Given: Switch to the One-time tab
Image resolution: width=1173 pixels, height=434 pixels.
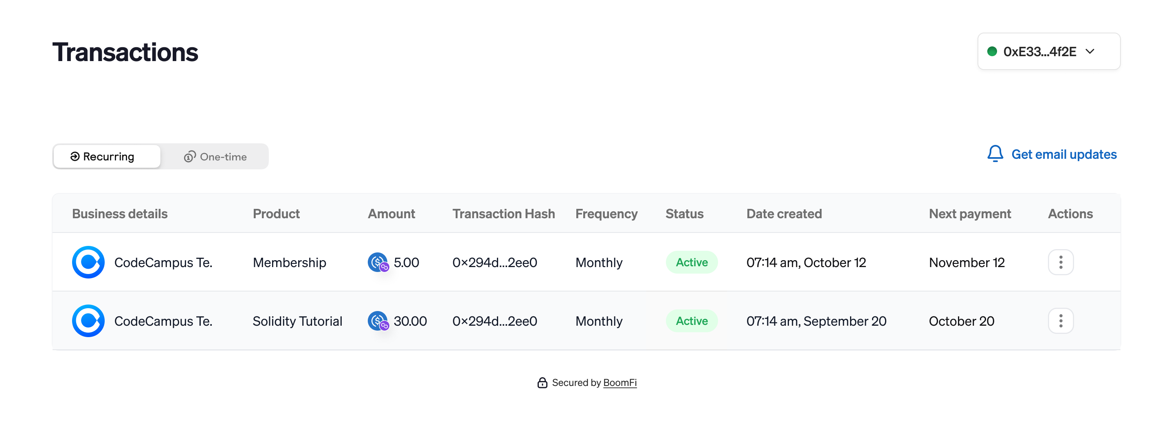Looking at the screenshot, I should tap(215, 157).
